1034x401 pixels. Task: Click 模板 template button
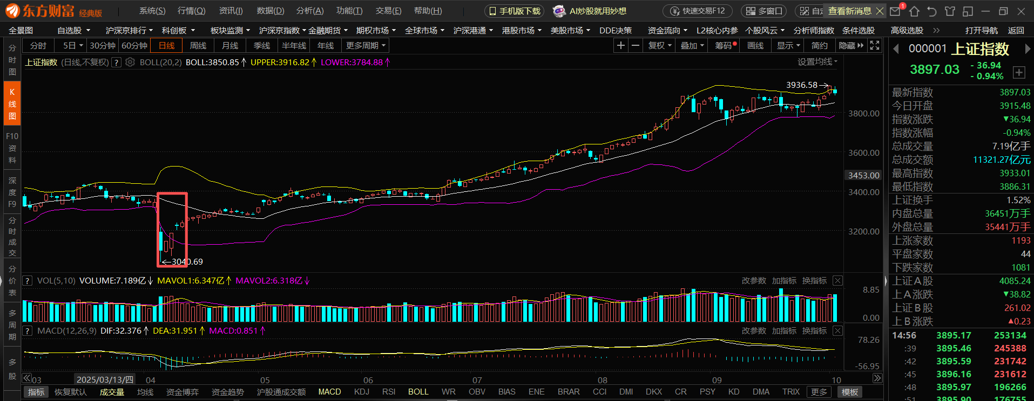coord(850,392)
